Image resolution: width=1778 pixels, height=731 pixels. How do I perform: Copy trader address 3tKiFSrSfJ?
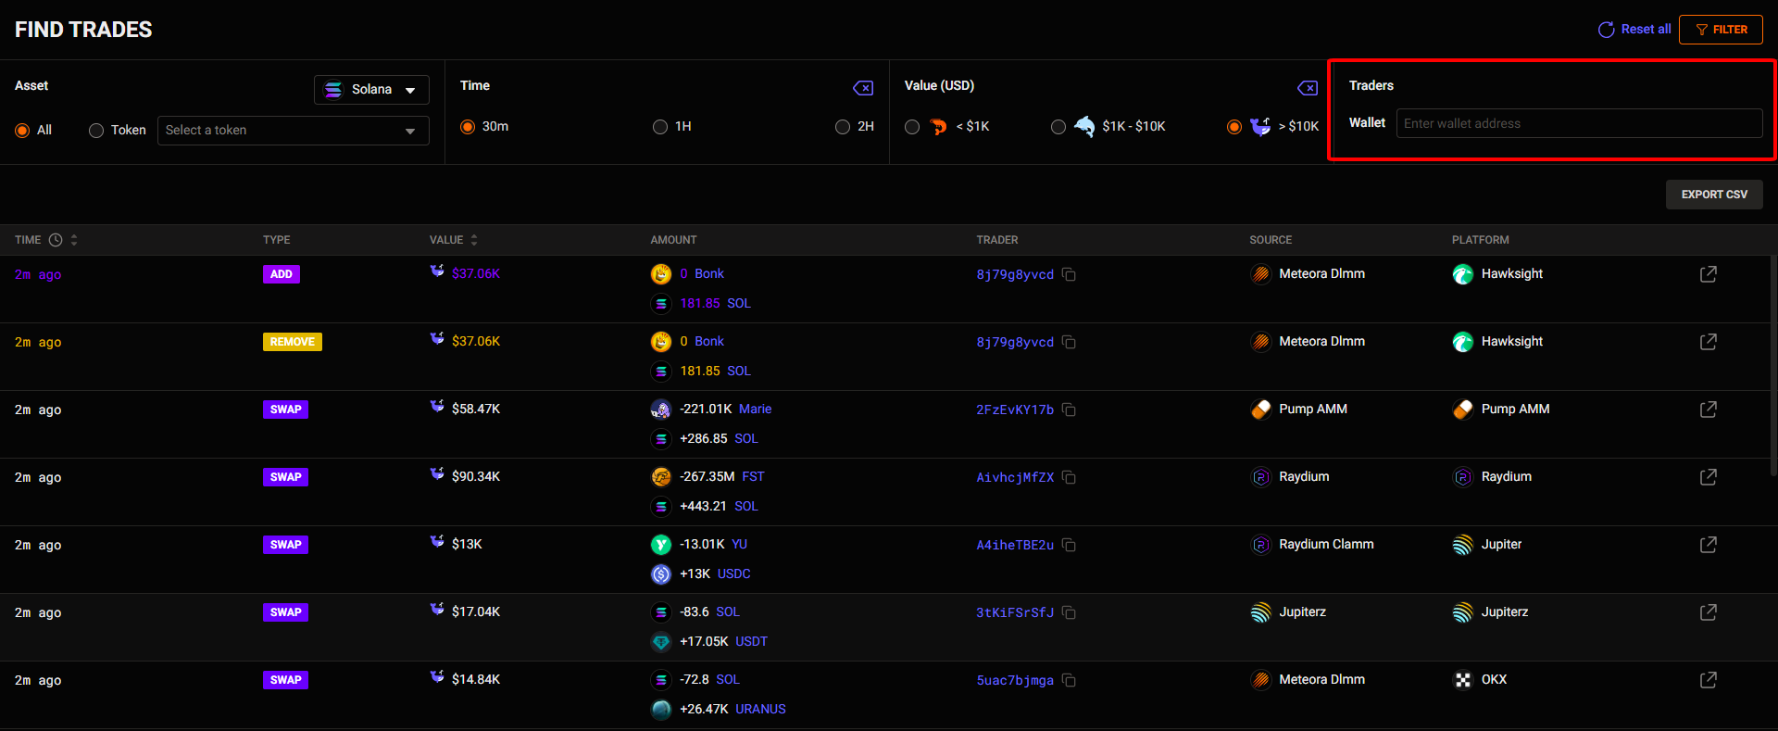[1069, 612]
